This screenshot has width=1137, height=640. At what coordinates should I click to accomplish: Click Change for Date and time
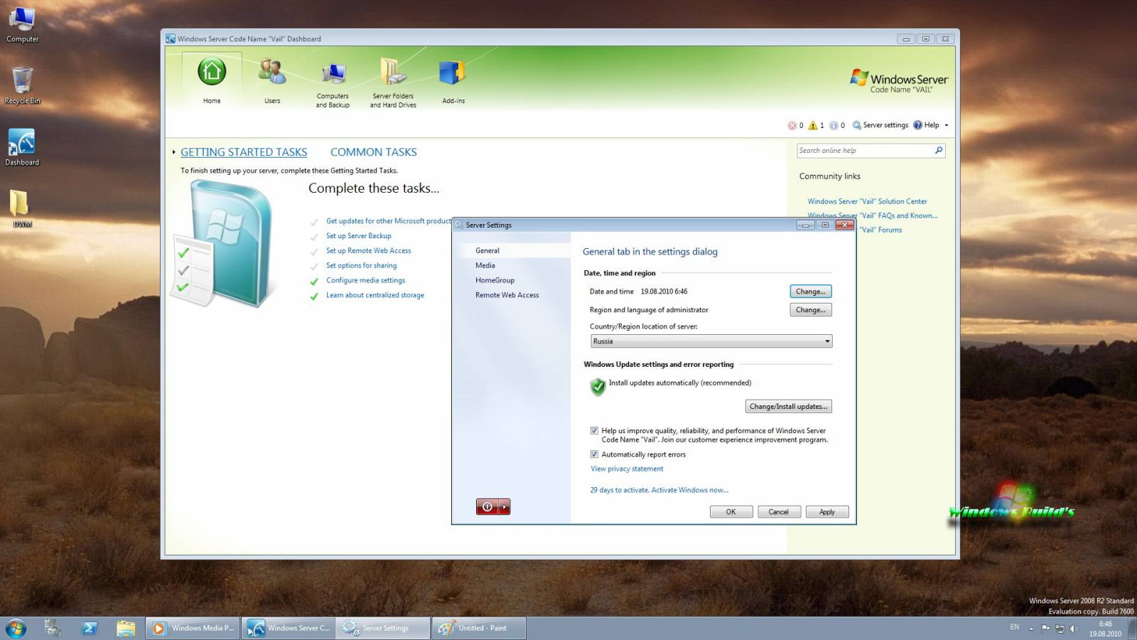pos(811,292)
